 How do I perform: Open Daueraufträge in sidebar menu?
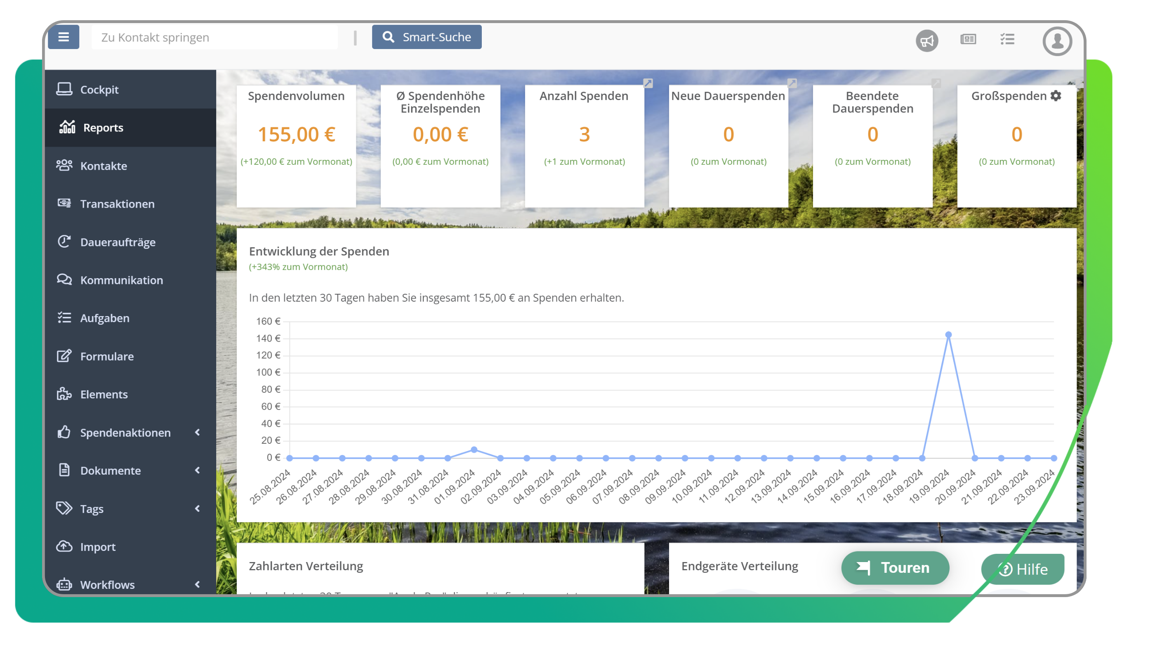118,242
